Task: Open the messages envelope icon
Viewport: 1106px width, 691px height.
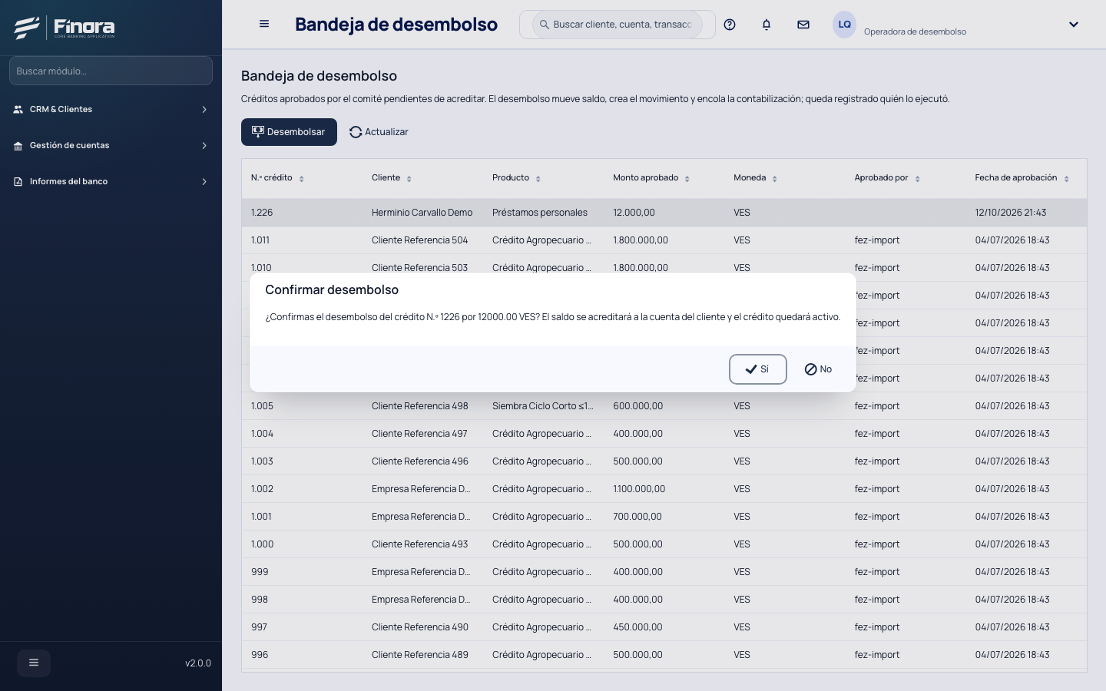Action: (803, 25)
